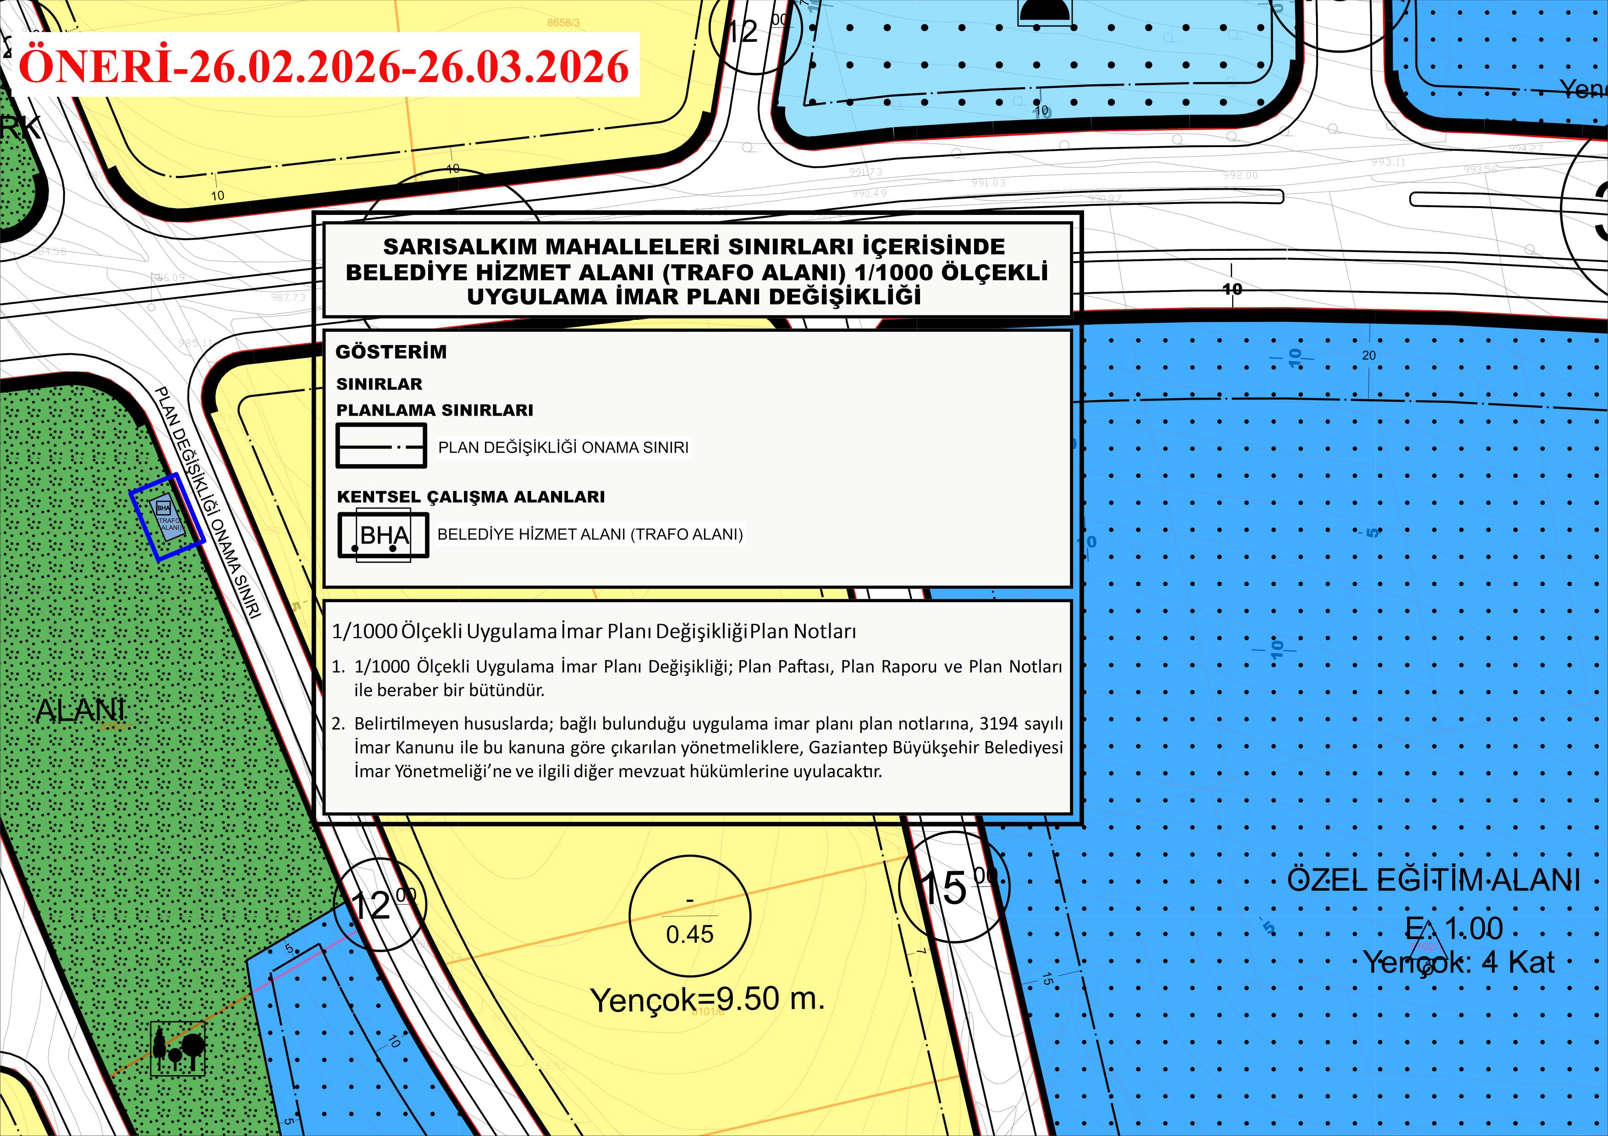1608x1136 pixels.
Task: Click the plan boundary line legend symbol
Action: [381, 446]
